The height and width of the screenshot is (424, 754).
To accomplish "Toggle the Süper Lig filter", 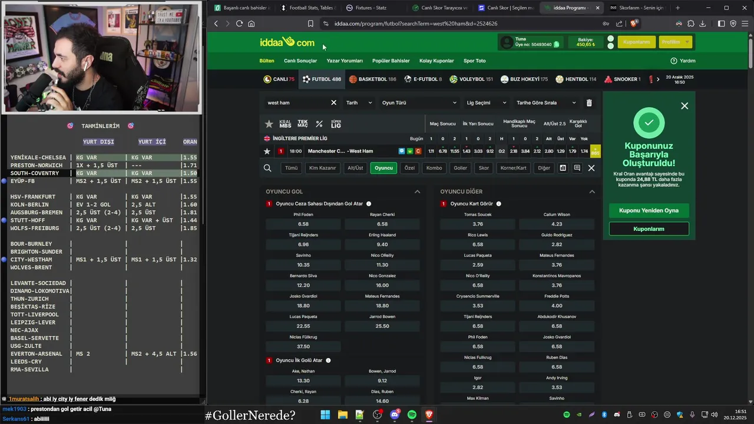I will [x=336, y=124].
